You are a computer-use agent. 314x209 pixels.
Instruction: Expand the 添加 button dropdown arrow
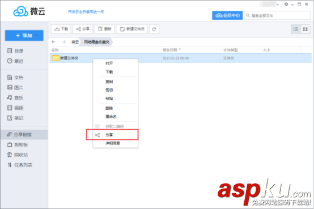[36, 36]
